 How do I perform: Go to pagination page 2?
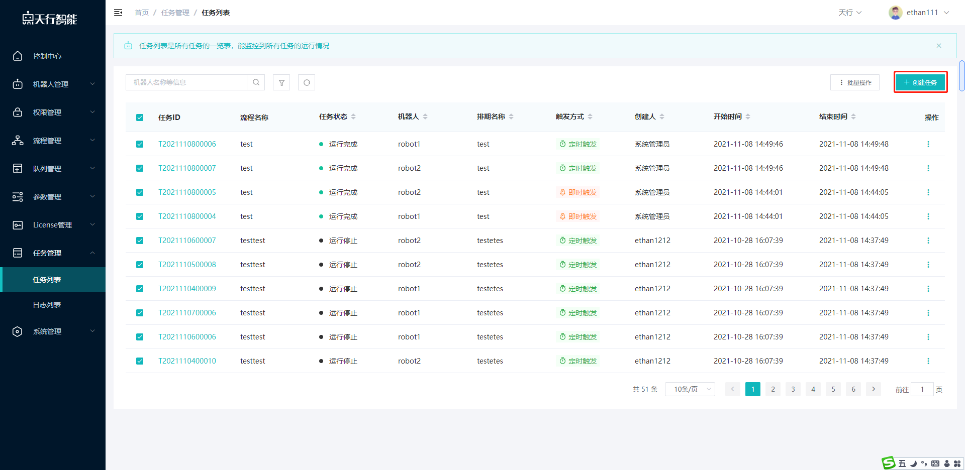(x=773, y=389)
